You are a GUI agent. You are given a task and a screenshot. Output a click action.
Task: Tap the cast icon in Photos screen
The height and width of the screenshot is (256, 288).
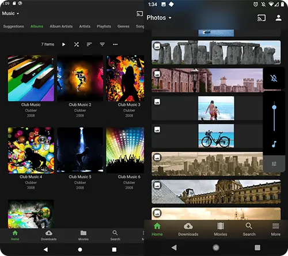[x=262, y=18]
